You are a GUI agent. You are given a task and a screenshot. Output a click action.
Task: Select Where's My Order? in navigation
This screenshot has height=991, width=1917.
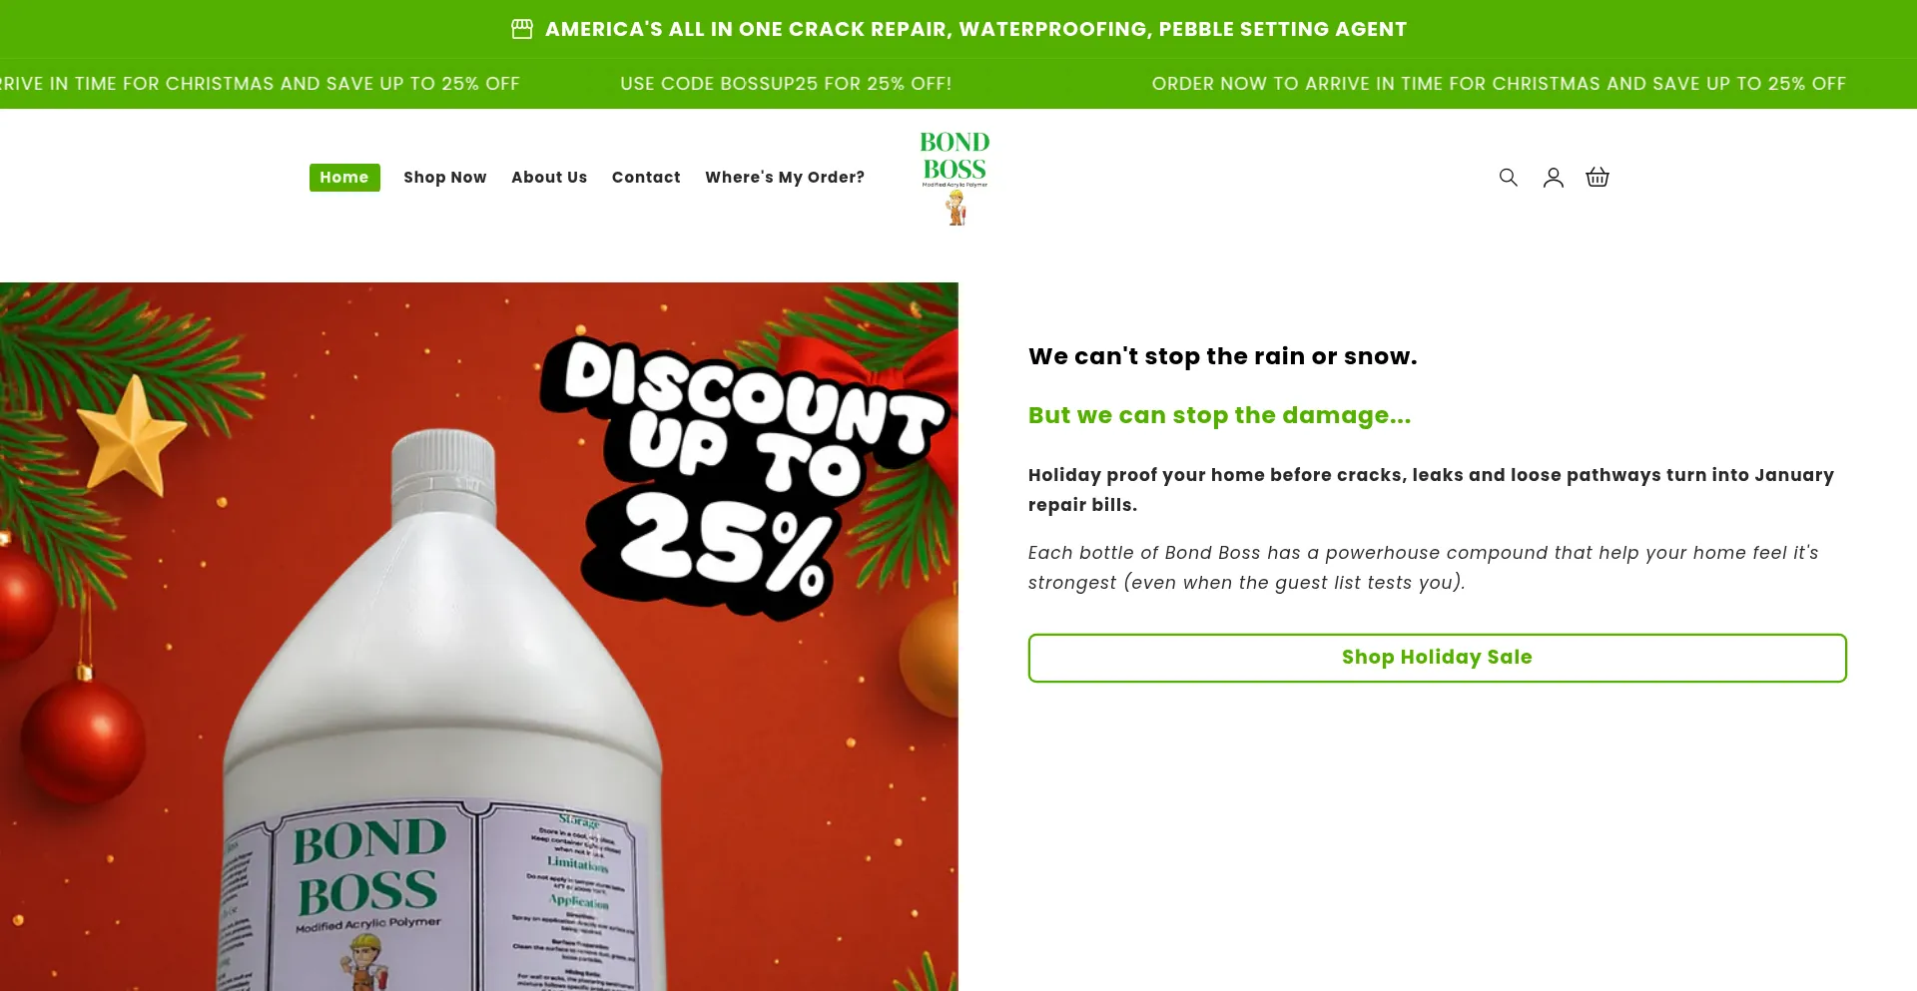pyautogui.click(x=785, y=178)
